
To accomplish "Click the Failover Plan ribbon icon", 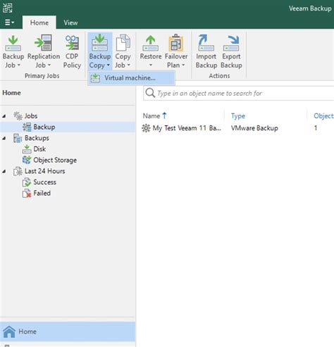I will [176, 43].
